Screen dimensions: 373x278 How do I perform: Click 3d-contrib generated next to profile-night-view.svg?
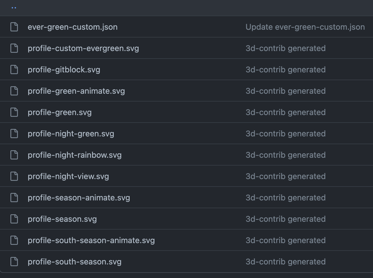coord(285,176)
